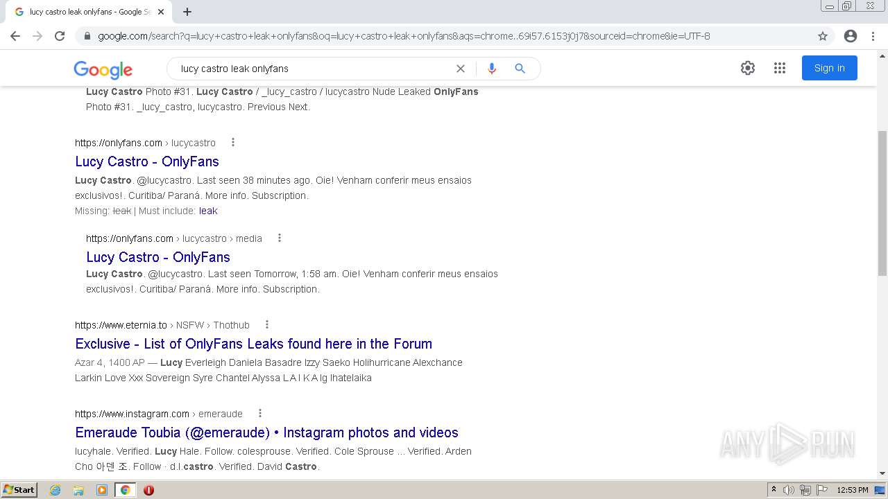Image resolution: width=888 pixels, height=499 pixels.
Task: Open the red stop-sign taskbar application
Action: [148, 490]
